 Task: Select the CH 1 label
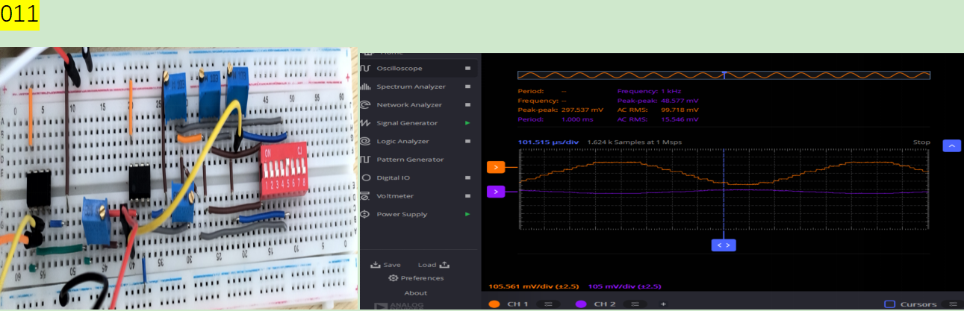[x=518, y=304]
